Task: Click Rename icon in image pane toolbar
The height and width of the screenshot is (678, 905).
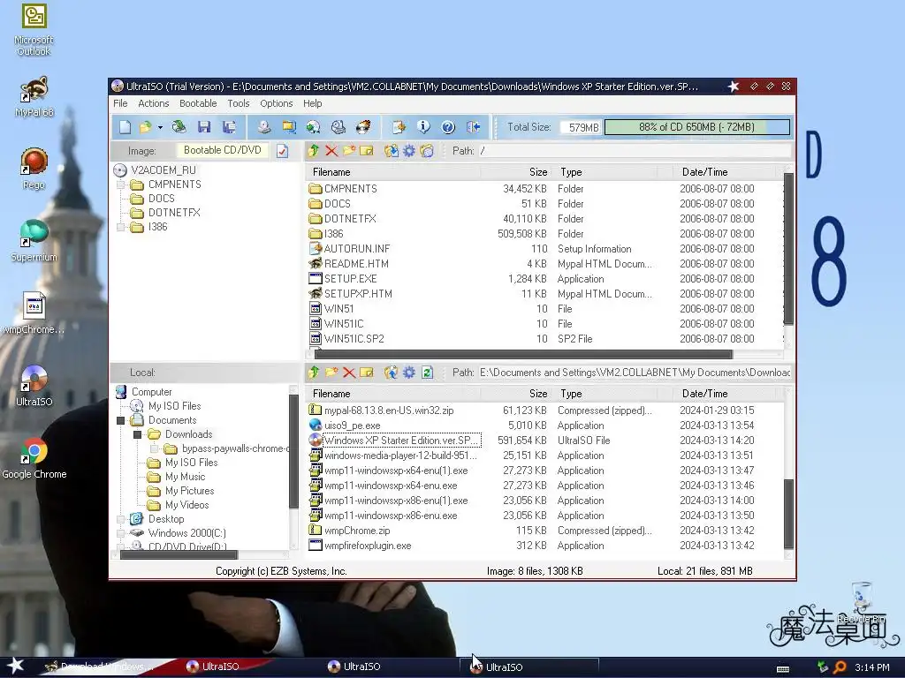Action: [x=367, y=150]
